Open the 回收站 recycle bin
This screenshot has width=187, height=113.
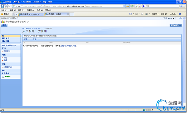8,77
